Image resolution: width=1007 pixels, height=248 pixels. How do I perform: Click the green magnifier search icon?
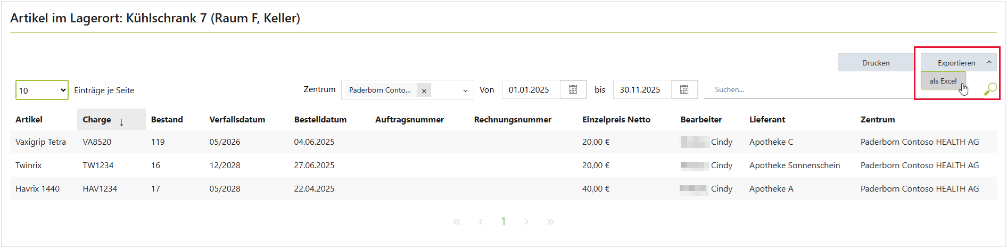click(x=990, y=89)
